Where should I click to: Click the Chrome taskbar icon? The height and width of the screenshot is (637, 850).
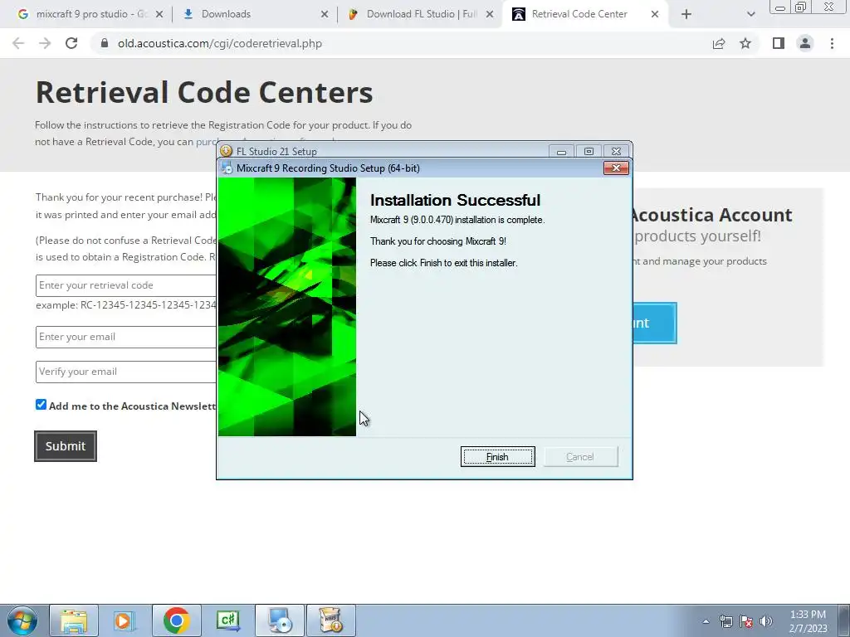point(176,620)
